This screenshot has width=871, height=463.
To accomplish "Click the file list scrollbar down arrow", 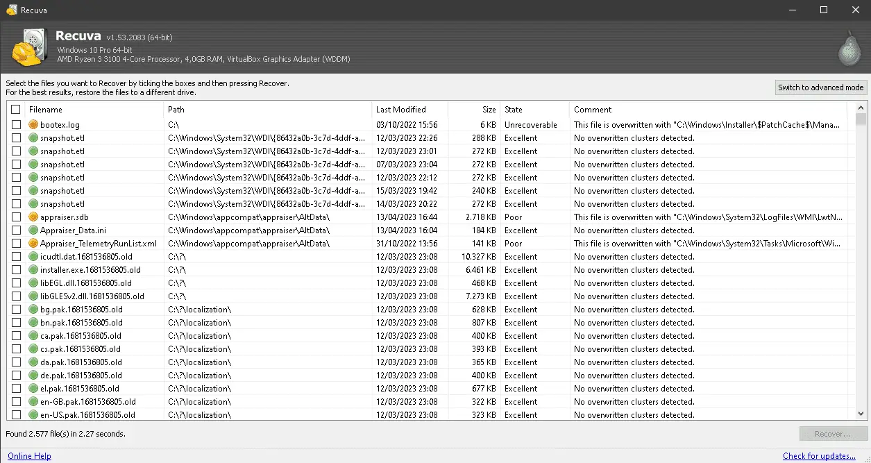I will 861,414.
